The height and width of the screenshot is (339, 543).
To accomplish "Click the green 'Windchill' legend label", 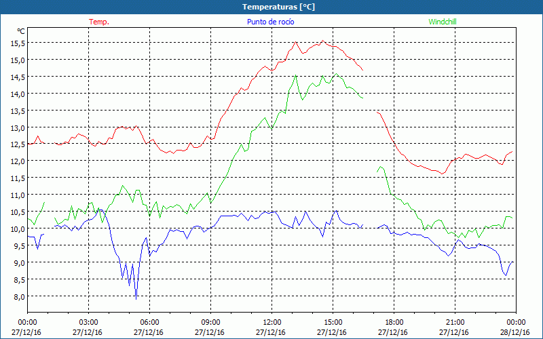I will 443,22.
